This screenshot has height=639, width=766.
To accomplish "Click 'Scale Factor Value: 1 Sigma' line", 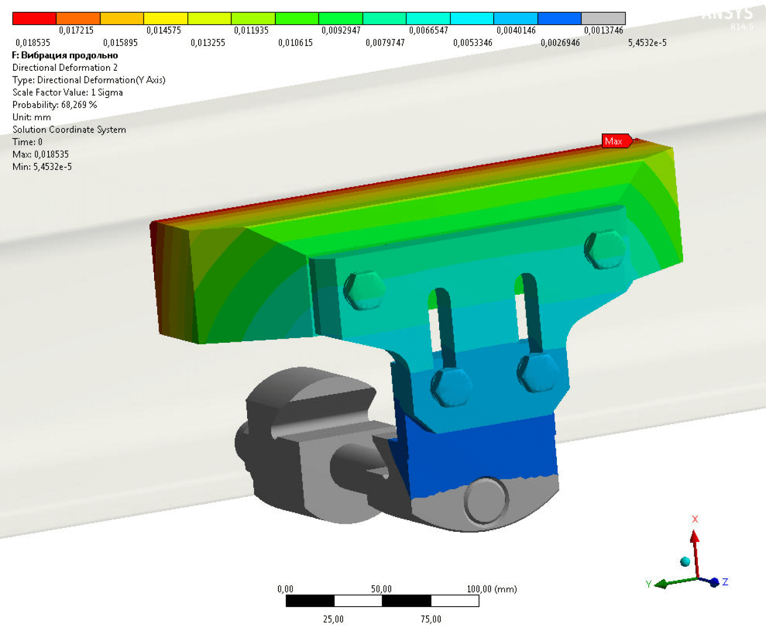I will click(68, 93).
